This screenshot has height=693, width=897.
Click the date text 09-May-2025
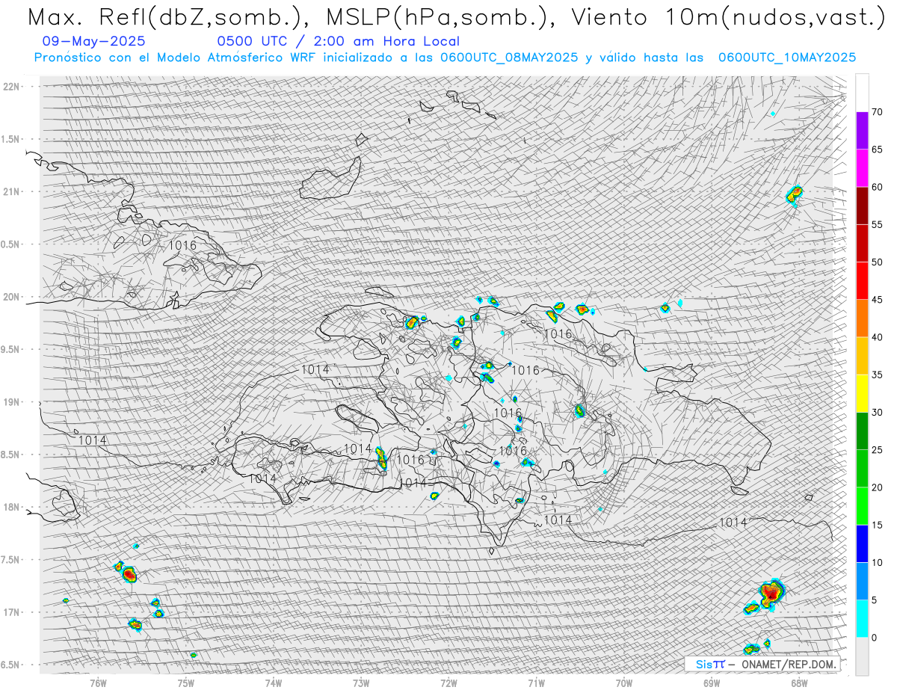(x=94, y=41)
